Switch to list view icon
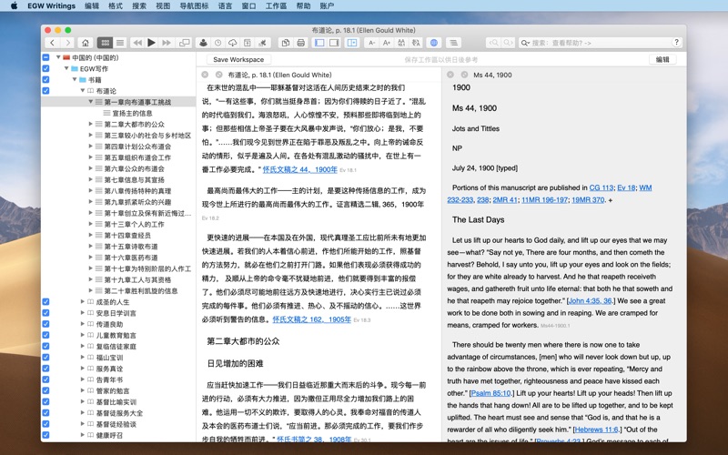 [x=120, y=43]
